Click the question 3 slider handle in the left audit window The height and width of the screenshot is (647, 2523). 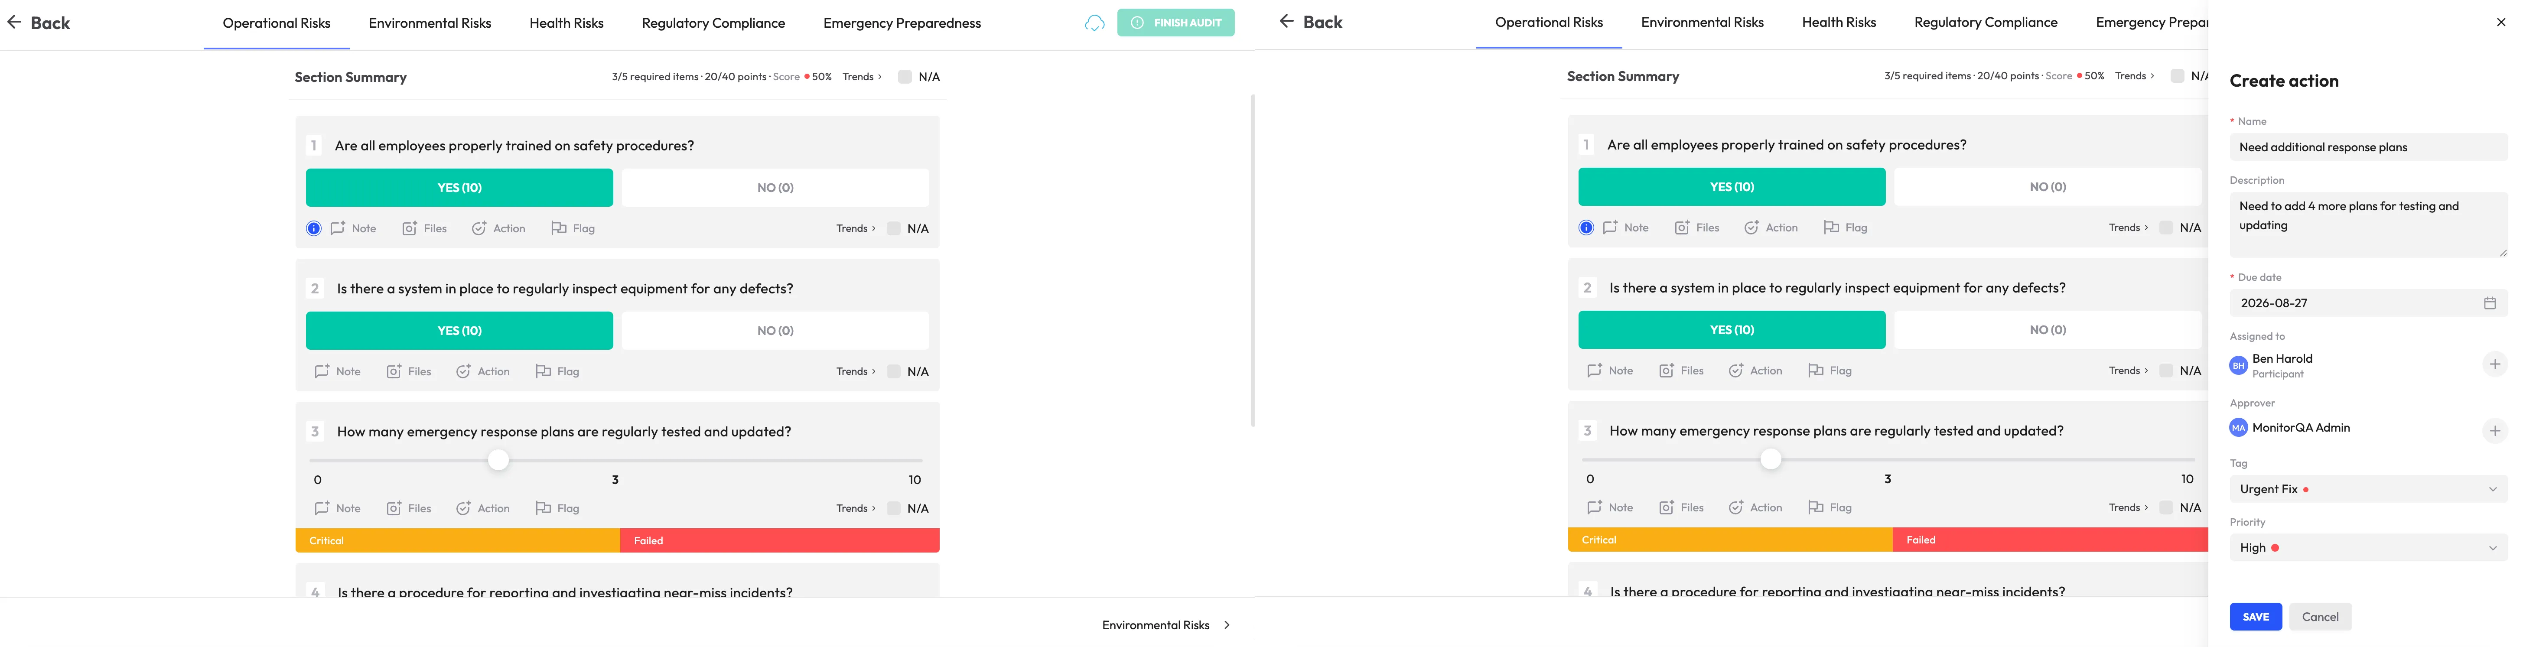tap(498, 460)
